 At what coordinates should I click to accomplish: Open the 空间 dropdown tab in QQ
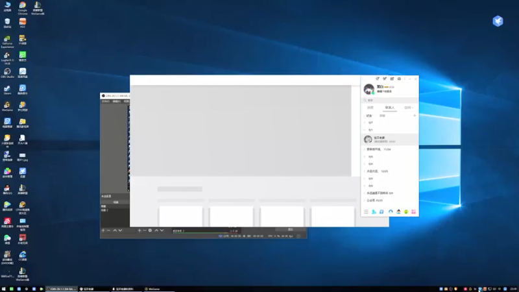(x=409, y=108)
